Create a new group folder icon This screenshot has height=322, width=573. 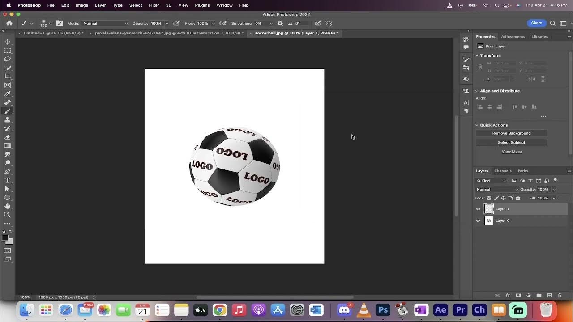point(539,296)
